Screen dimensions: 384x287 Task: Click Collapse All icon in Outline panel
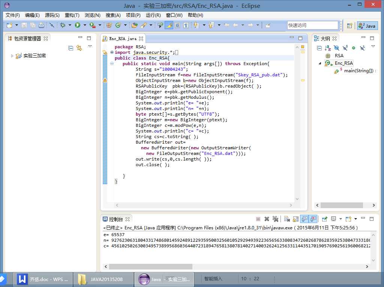319,48
